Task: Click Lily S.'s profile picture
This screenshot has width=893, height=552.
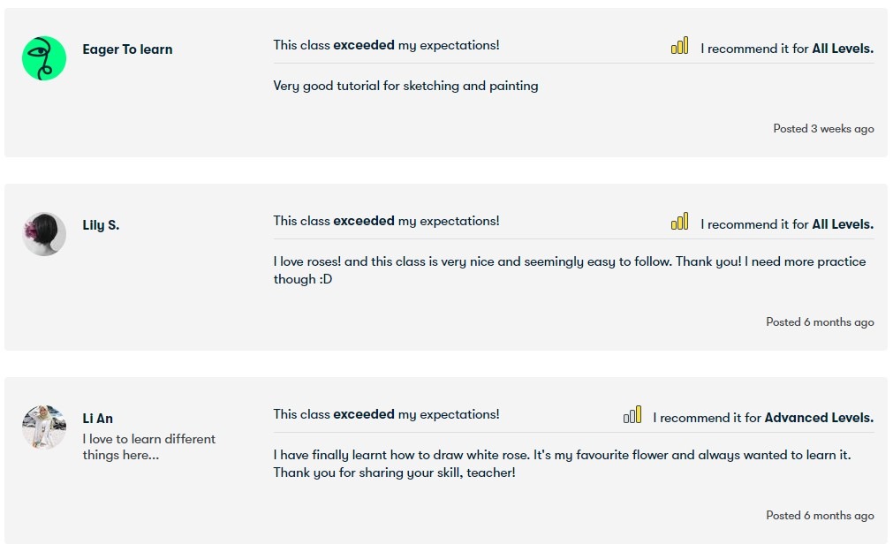Action: click(x=44, y=234)
